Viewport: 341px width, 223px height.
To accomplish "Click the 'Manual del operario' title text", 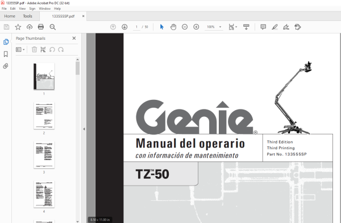I will click(x=190, y=144).
